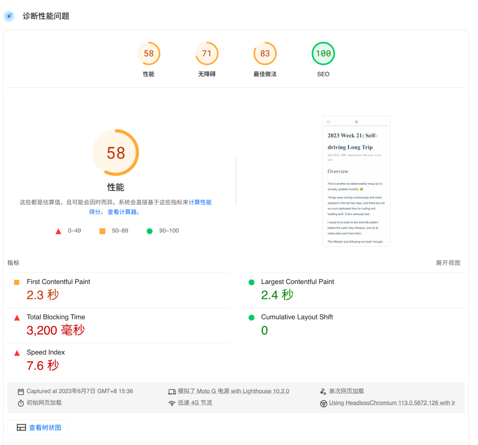Click the red triangle beside Speed Index
The width and height of the screenshot is (478, 445).
click(x=17, y=353)
